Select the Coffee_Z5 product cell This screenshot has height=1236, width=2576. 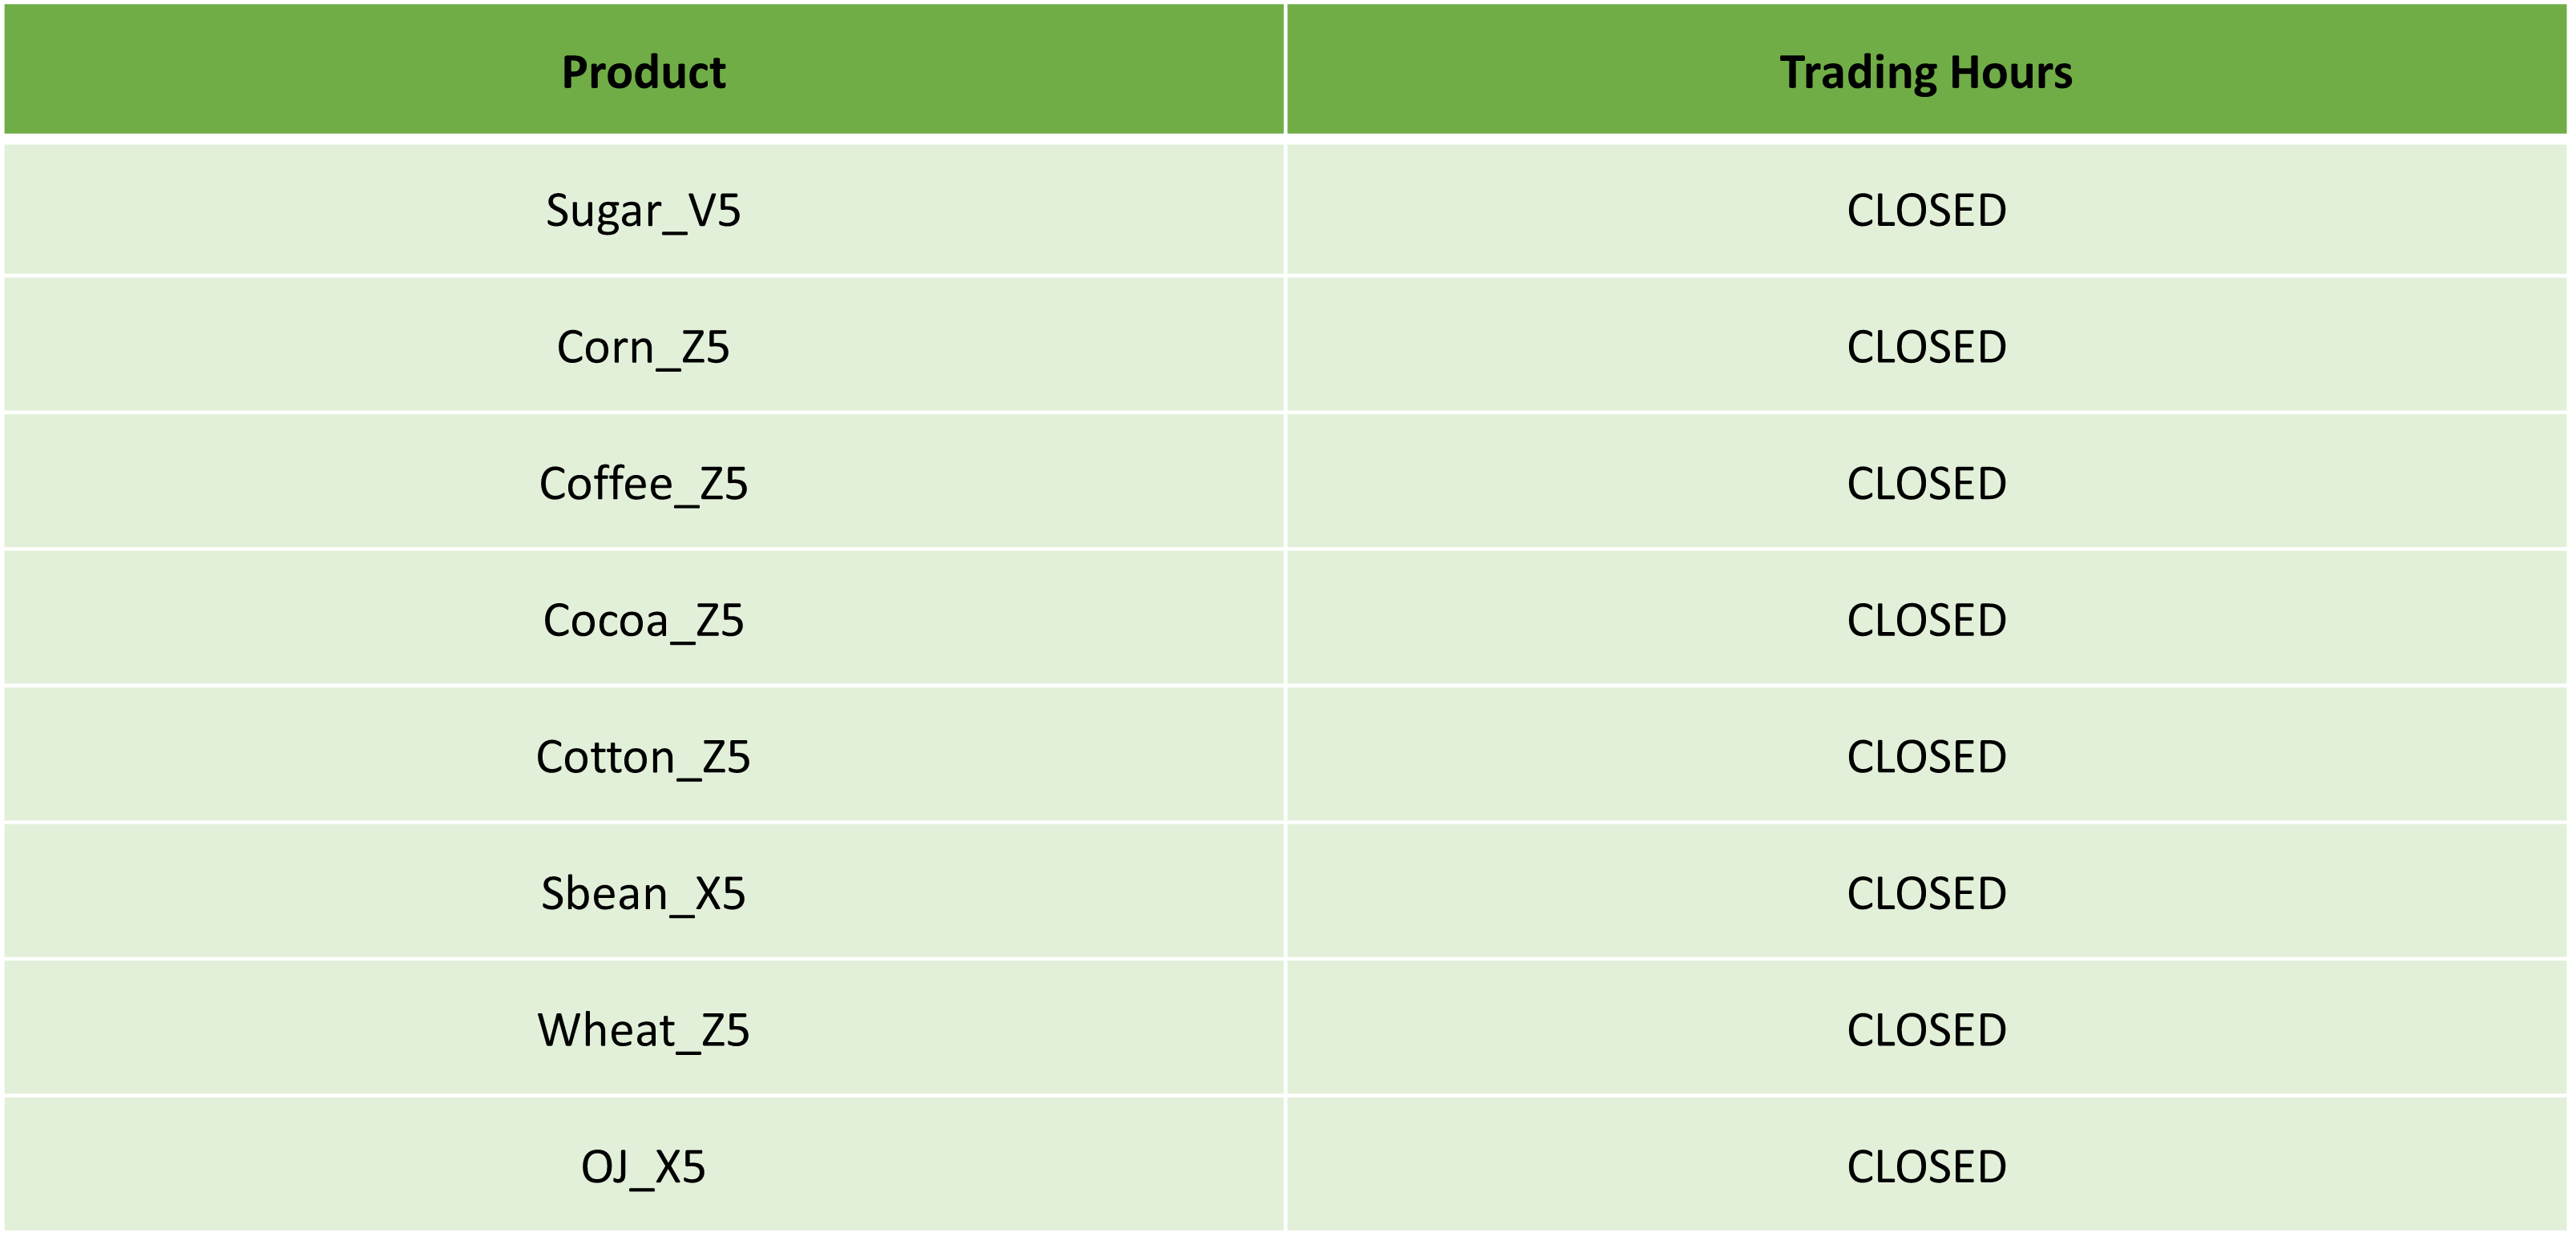coord(643,482)
